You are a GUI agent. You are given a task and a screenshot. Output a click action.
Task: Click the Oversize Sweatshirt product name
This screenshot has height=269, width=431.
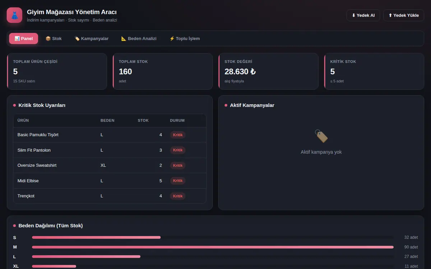(37, 165)
